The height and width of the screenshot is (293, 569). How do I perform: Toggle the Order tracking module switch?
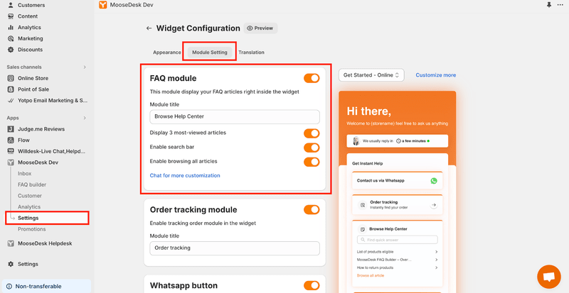click(x=312, y=210)
